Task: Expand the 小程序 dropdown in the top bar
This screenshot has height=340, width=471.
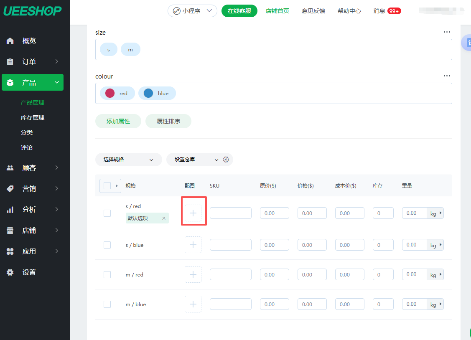Action: 192,11
